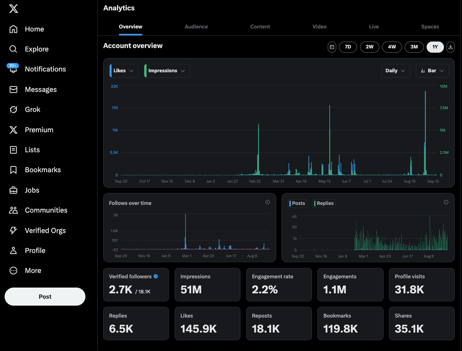Click the Likes 145.9K stat card
This screenshot has width=462, height=351.
pos(207,324)
